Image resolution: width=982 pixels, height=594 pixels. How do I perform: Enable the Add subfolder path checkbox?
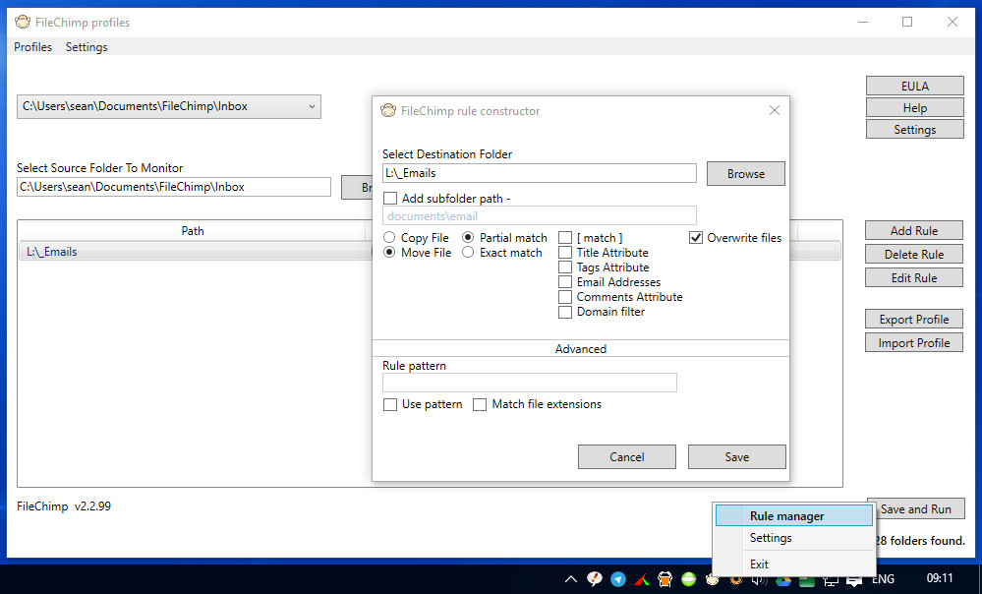pyautogui.click(x=390, y=198)
